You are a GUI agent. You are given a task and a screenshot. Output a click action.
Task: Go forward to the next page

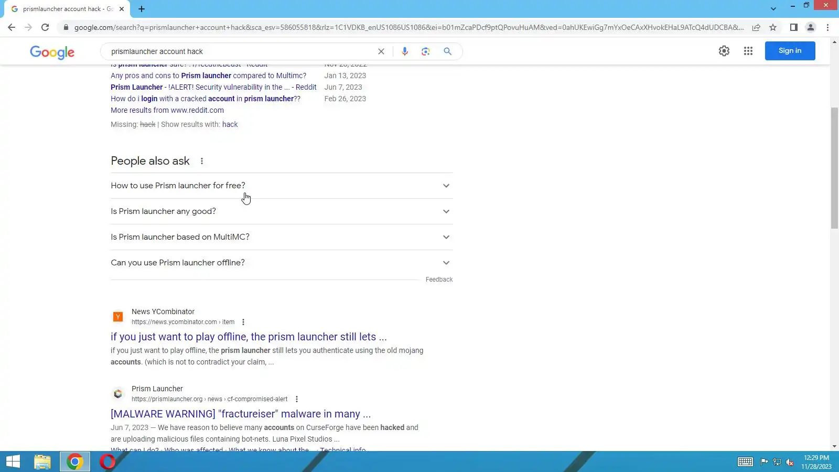pyautogui.click(x=28, y=27)
